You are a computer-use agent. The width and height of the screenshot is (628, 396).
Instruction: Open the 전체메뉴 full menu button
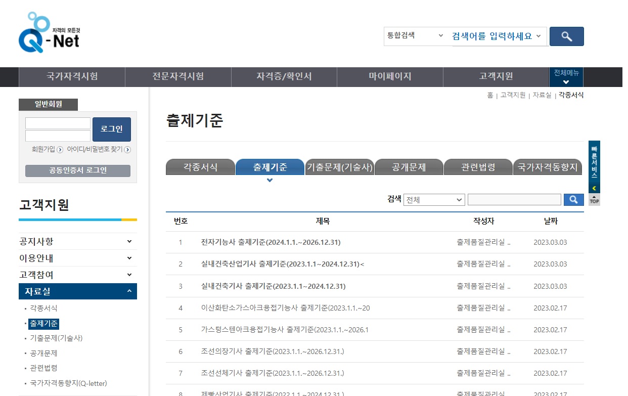[566, 77]
